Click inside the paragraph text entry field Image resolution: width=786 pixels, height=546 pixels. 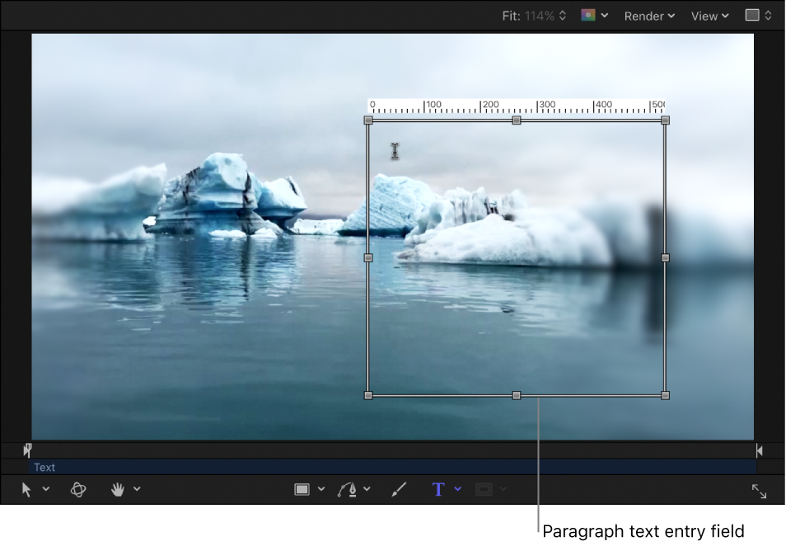(515, 256)
